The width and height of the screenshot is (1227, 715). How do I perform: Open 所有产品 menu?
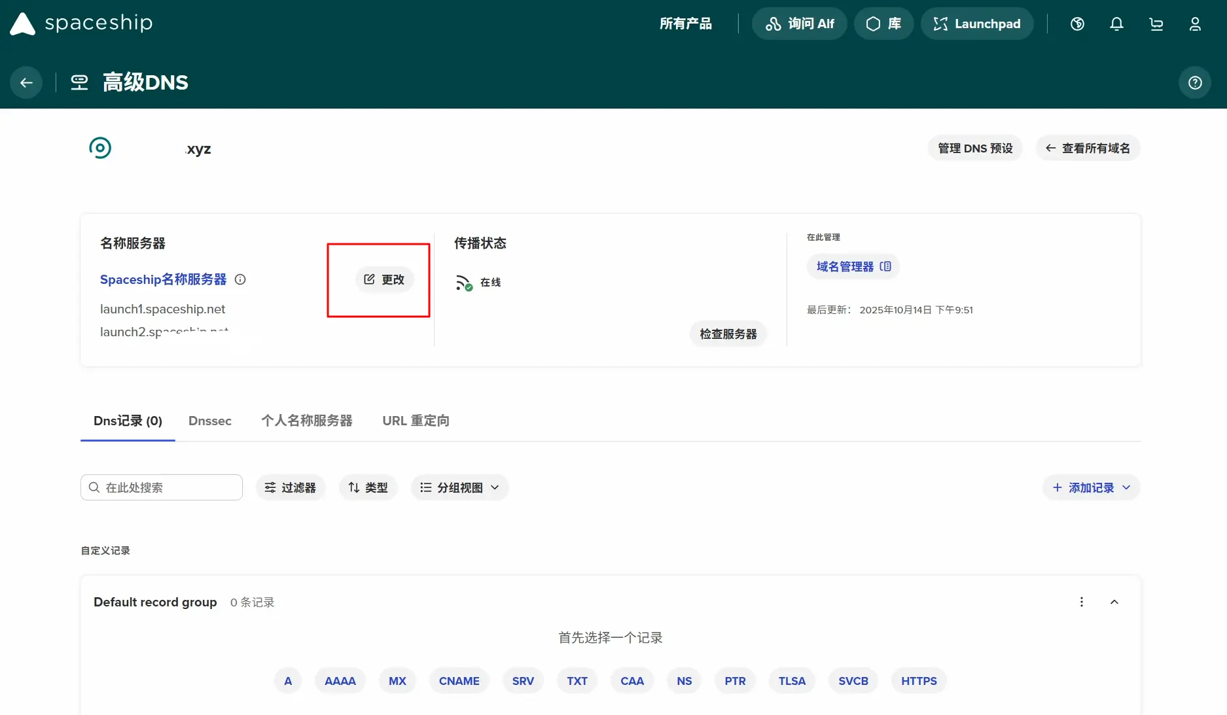tap(685, 24)
